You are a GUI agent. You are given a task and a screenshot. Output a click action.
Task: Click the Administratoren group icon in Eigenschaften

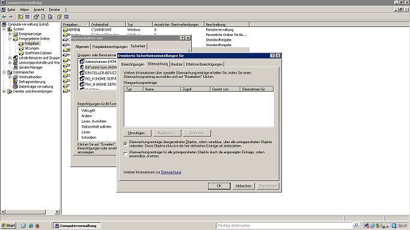(x=82, y=62)
